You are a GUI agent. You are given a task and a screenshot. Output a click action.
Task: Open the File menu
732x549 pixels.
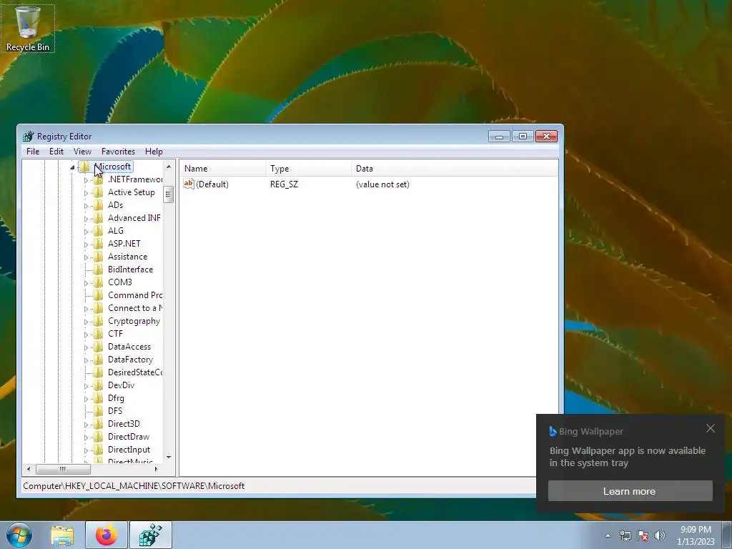click(x=33, y=152)
